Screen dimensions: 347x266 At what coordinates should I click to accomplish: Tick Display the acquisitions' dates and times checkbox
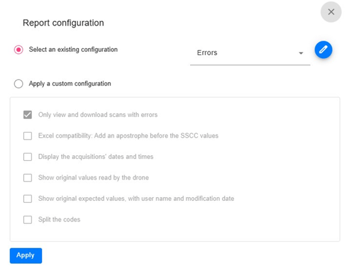(x=28, y=156)
